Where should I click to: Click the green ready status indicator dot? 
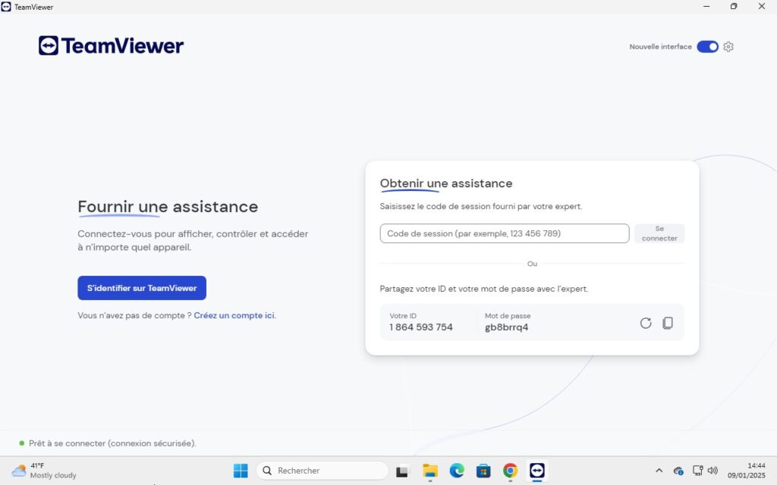point(21,443)
